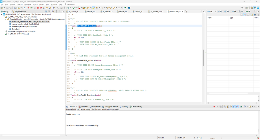This screenshot has height=140, width=260.
Task: Open the Breakpoints view tab
Action: point(220,11)
